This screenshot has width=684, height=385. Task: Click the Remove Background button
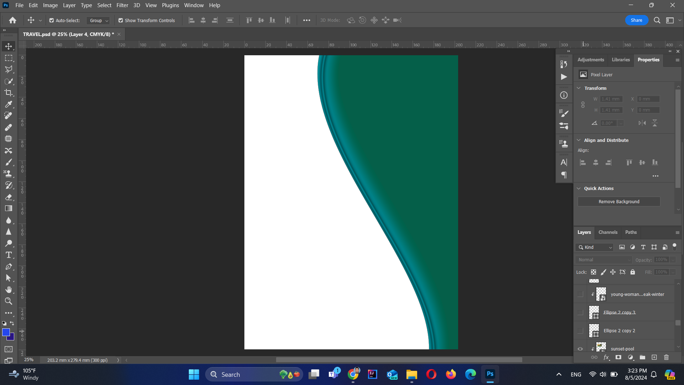point(619,202)
